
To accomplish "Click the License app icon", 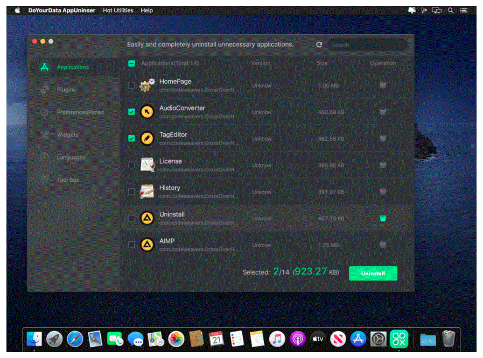I will pos(147,165).
